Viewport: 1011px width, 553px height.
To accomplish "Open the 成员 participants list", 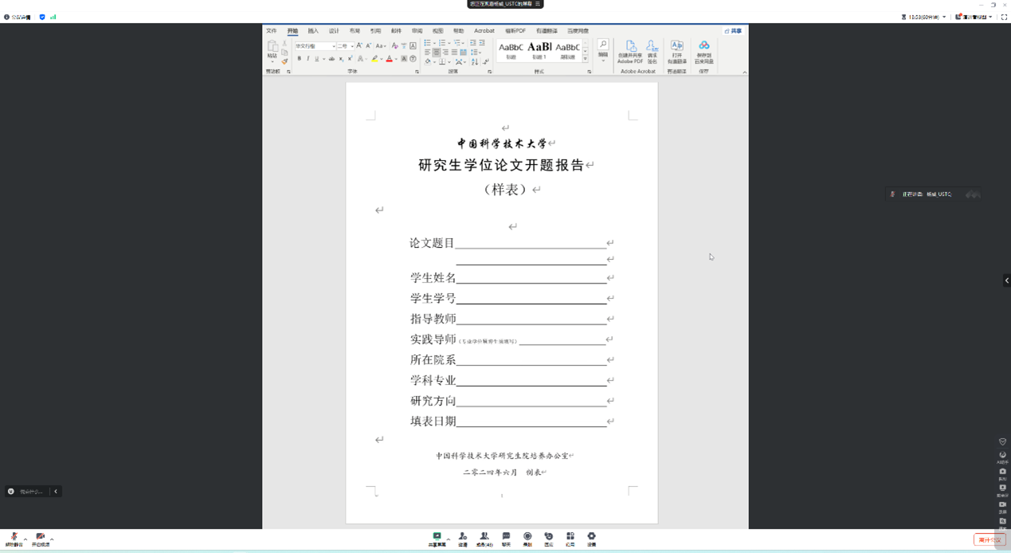I will coord(484,538).
